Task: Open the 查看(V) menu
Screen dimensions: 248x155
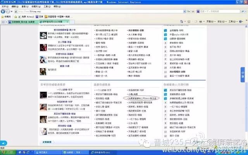Action: pyautogui.click(x=25, y=7)
